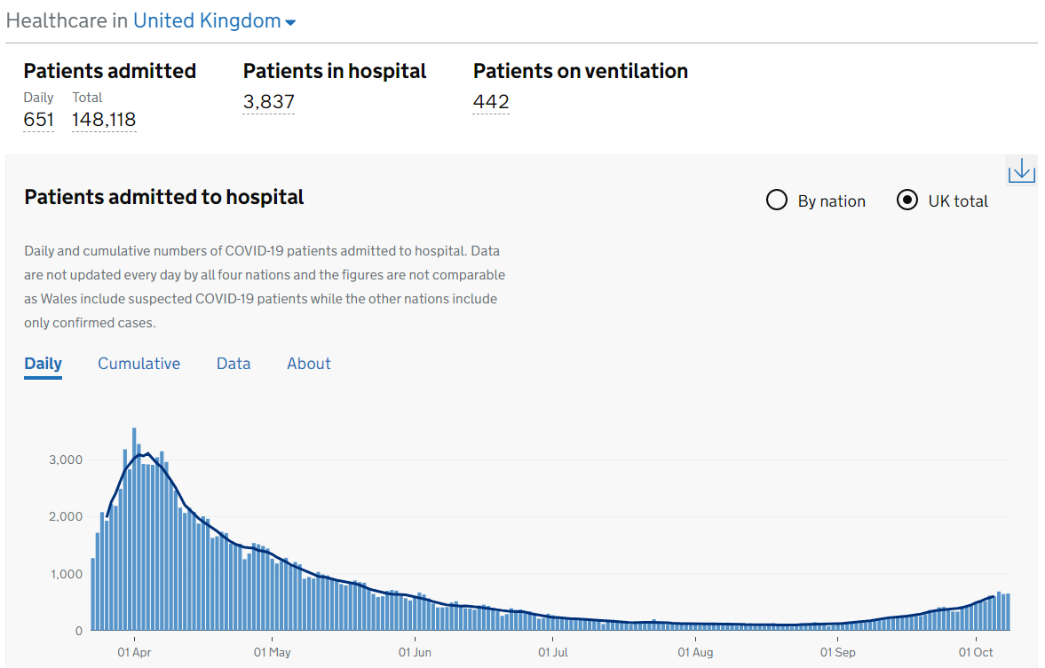Click the patients in hospital figure 3,837
The image size is (1045, 668).
pos(268,102)
